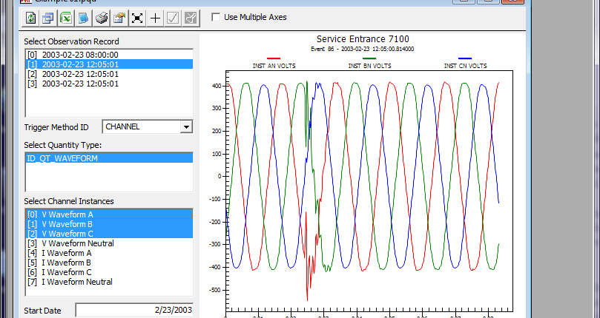Select V Waveform Neutral channel

click(77, 243)
